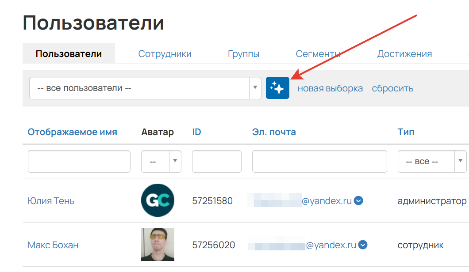The image size is (469, 272).
Task: Open the dropdown arrow next to Юлия Тень's email
Action: pyautogui.click(x=358, y=200)
